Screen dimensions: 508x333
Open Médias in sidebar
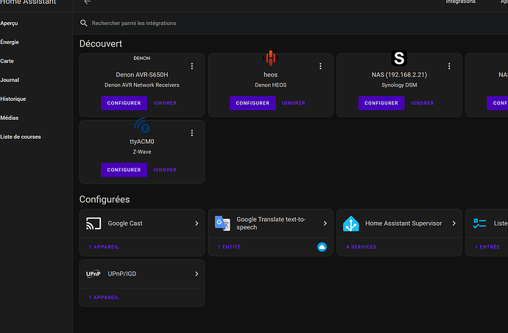(x=10, y=118)
